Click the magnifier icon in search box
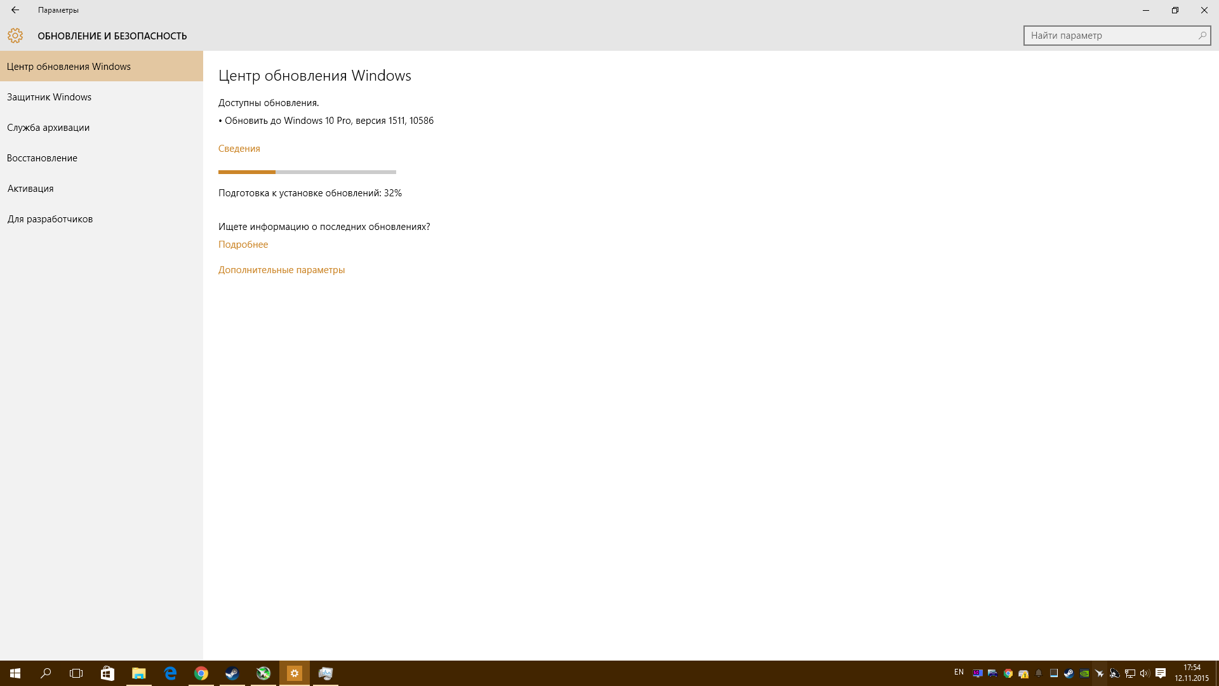 coord(1202,36)
